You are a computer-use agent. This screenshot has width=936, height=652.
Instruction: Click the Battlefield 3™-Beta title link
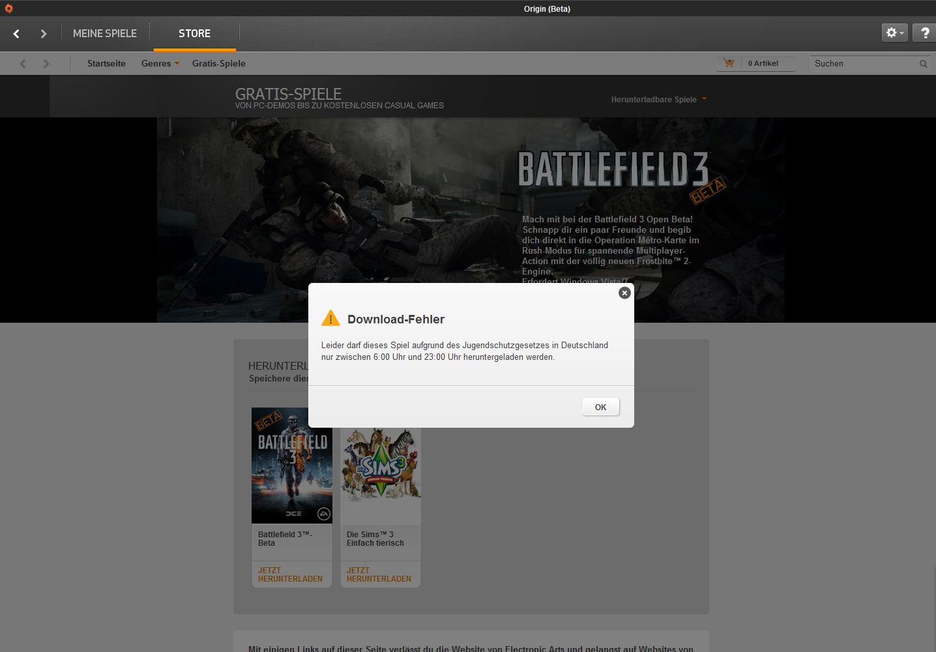click(x=285, y=539)
